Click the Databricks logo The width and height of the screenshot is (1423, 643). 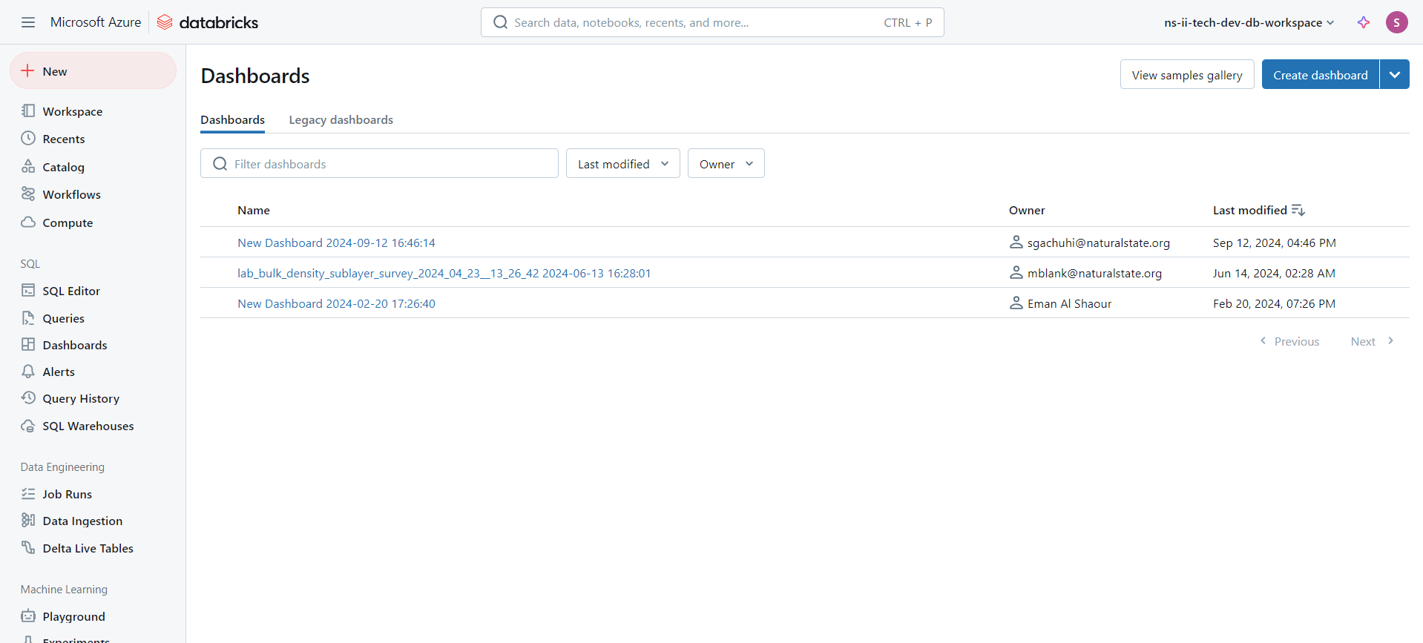(208, 22)
